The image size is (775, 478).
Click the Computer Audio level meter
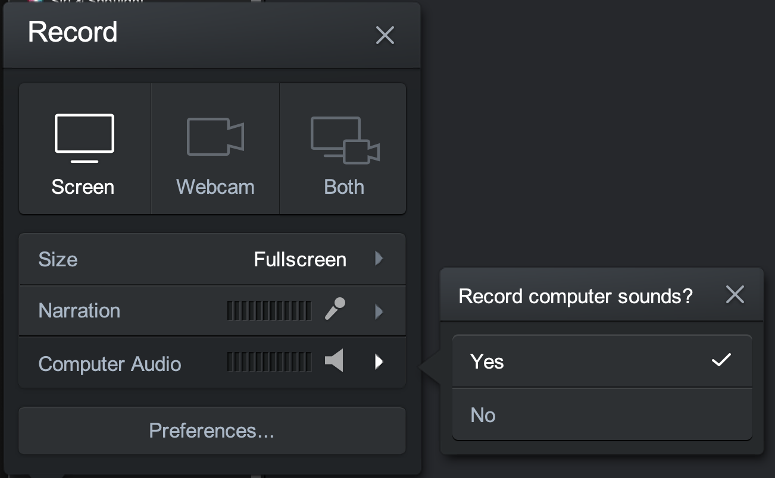point(269,361)
